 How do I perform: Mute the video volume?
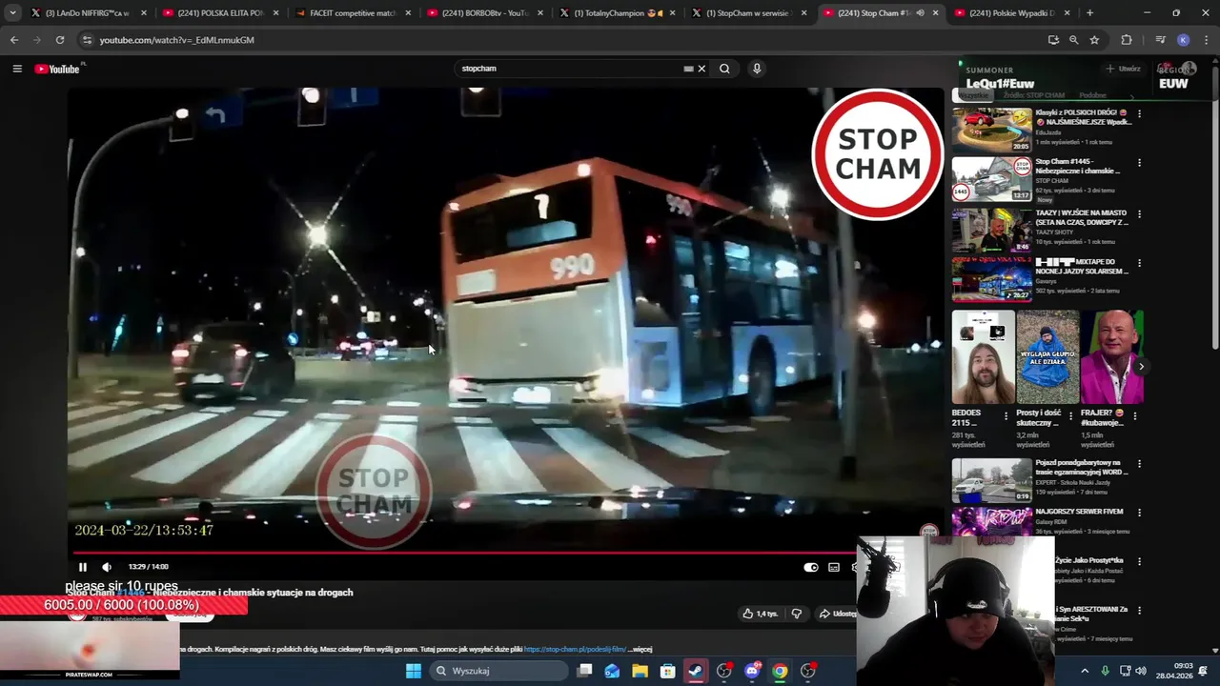pyautogui.click(x=107, y=567)
